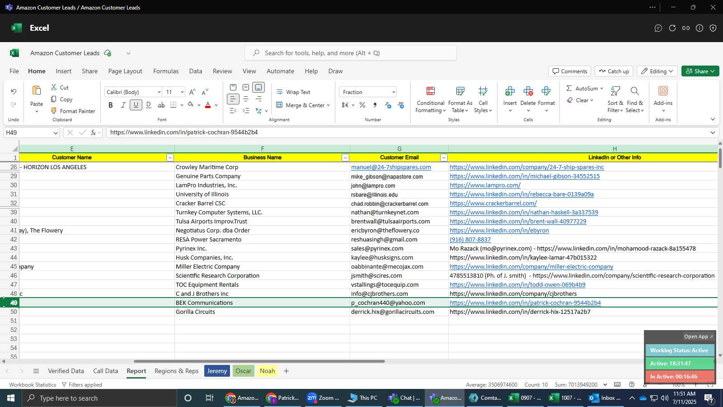This screenshot has height=407, width=723.
Task: Open Business Name column filter dropdown
Action: [345, 157]
